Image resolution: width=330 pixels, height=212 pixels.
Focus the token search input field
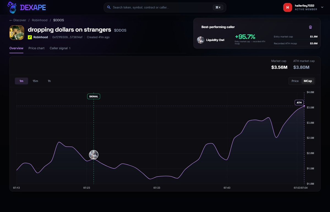tap(165, 7)
